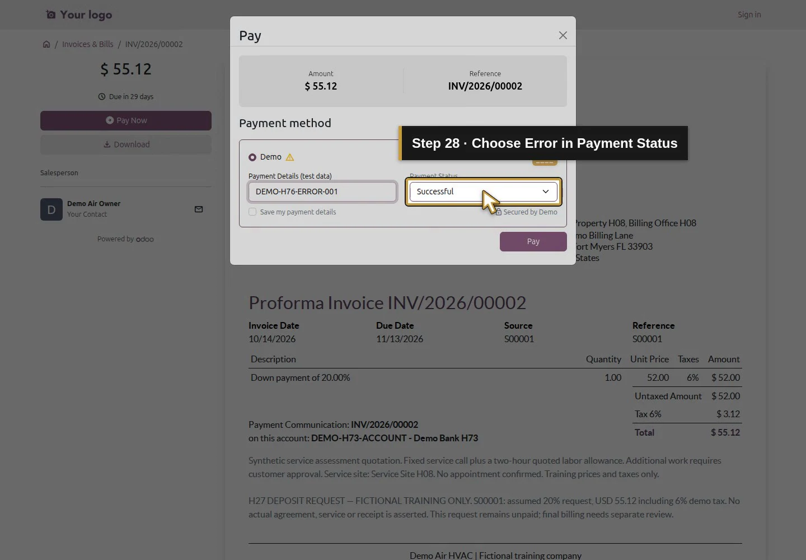806x560 pixels.
Task: Click the Pay button in dialog
Action: click(x=533, y=241)
